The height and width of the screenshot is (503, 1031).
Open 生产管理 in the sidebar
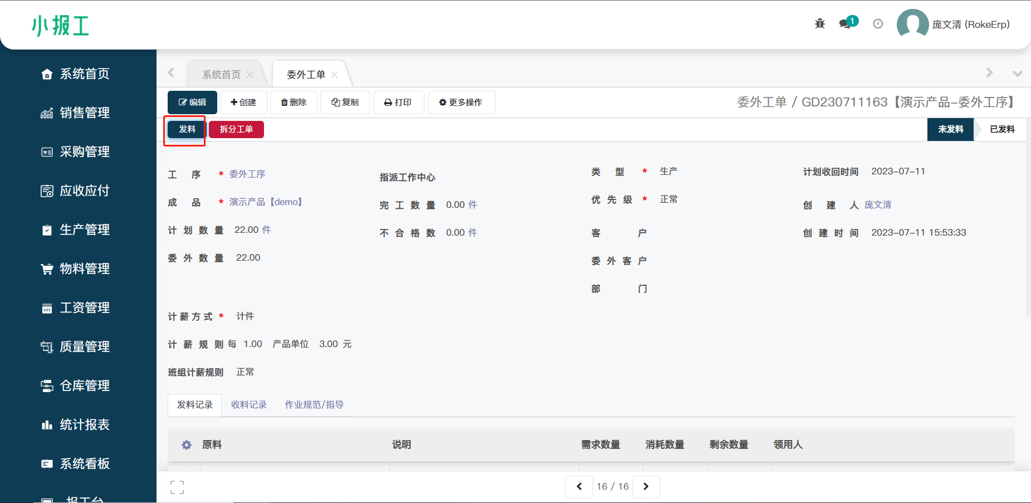pos(84,229)
